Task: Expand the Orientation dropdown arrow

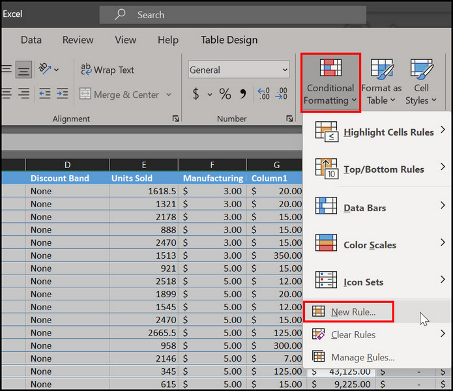Action: tap(56, 70)
